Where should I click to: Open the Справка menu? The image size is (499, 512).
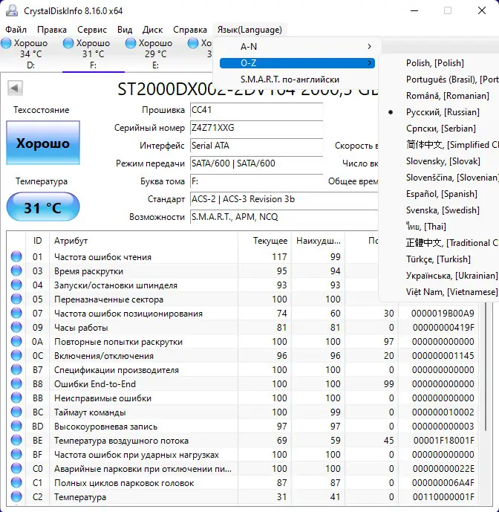[190, 30]
